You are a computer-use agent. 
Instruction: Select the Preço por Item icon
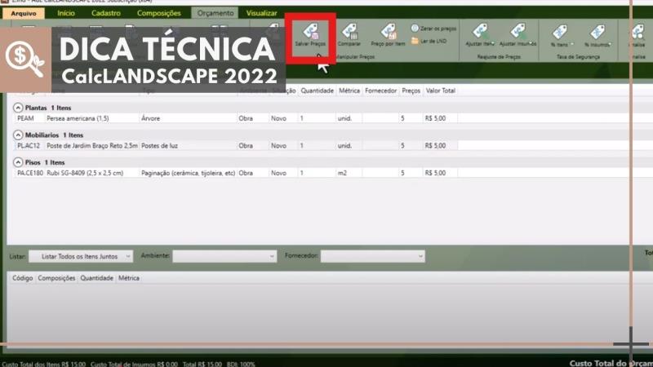388,34
